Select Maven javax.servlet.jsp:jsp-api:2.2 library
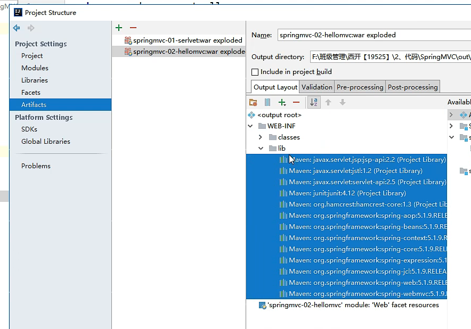The width and height of the screenshot is (471, 329). [347, 160]
